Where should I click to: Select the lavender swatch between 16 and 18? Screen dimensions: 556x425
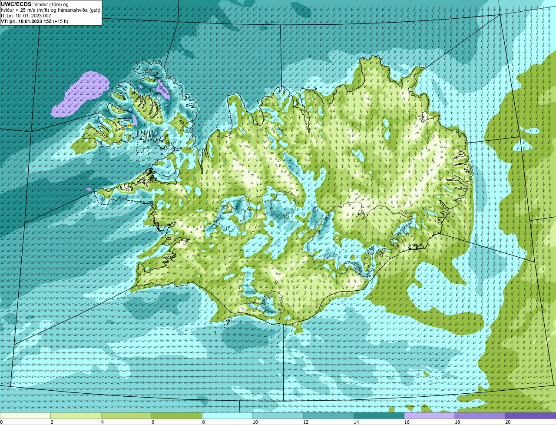click(x=430, y=415)
